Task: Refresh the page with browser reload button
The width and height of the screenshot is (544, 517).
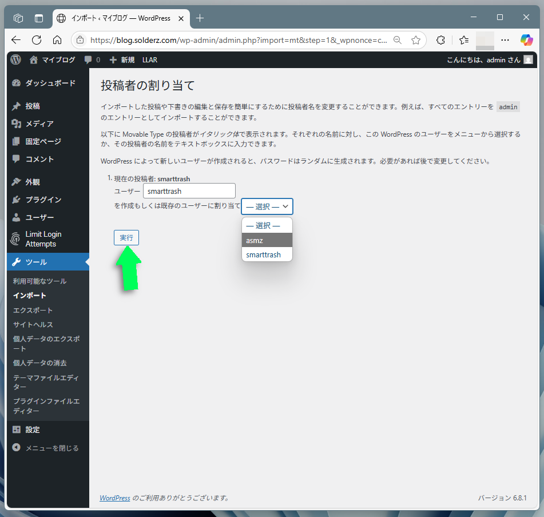Action: point(37,40)
